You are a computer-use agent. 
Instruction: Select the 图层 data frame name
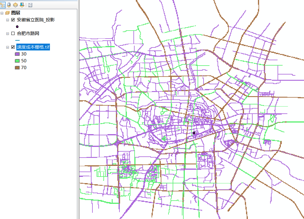[x=16, y=13]
